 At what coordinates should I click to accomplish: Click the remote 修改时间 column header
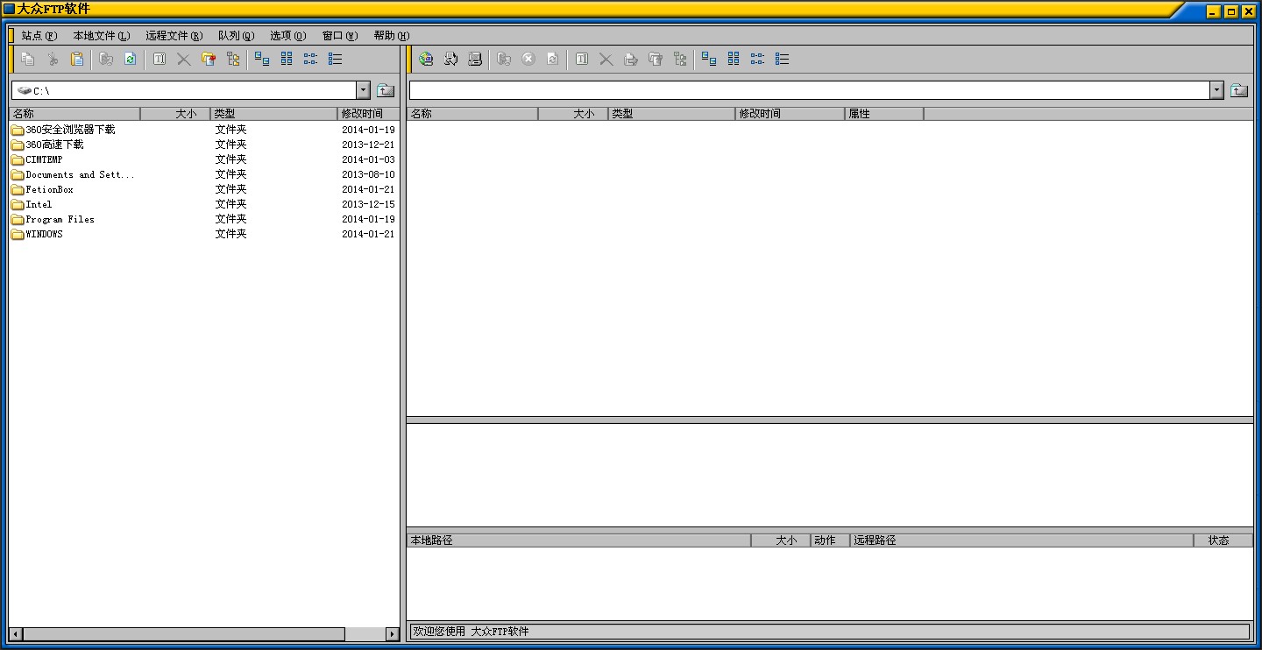click(791, 114)
